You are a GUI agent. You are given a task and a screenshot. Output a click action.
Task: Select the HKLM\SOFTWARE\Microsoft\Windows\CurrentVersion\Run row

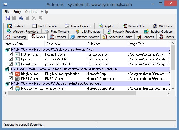point(88,50)
